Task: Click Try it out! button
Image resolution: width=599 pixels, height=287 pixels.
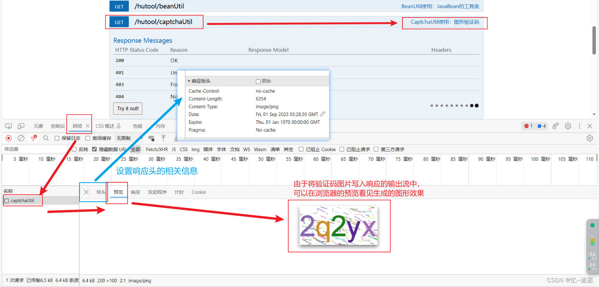Action: pyautogui.click(x=128, y=108)
